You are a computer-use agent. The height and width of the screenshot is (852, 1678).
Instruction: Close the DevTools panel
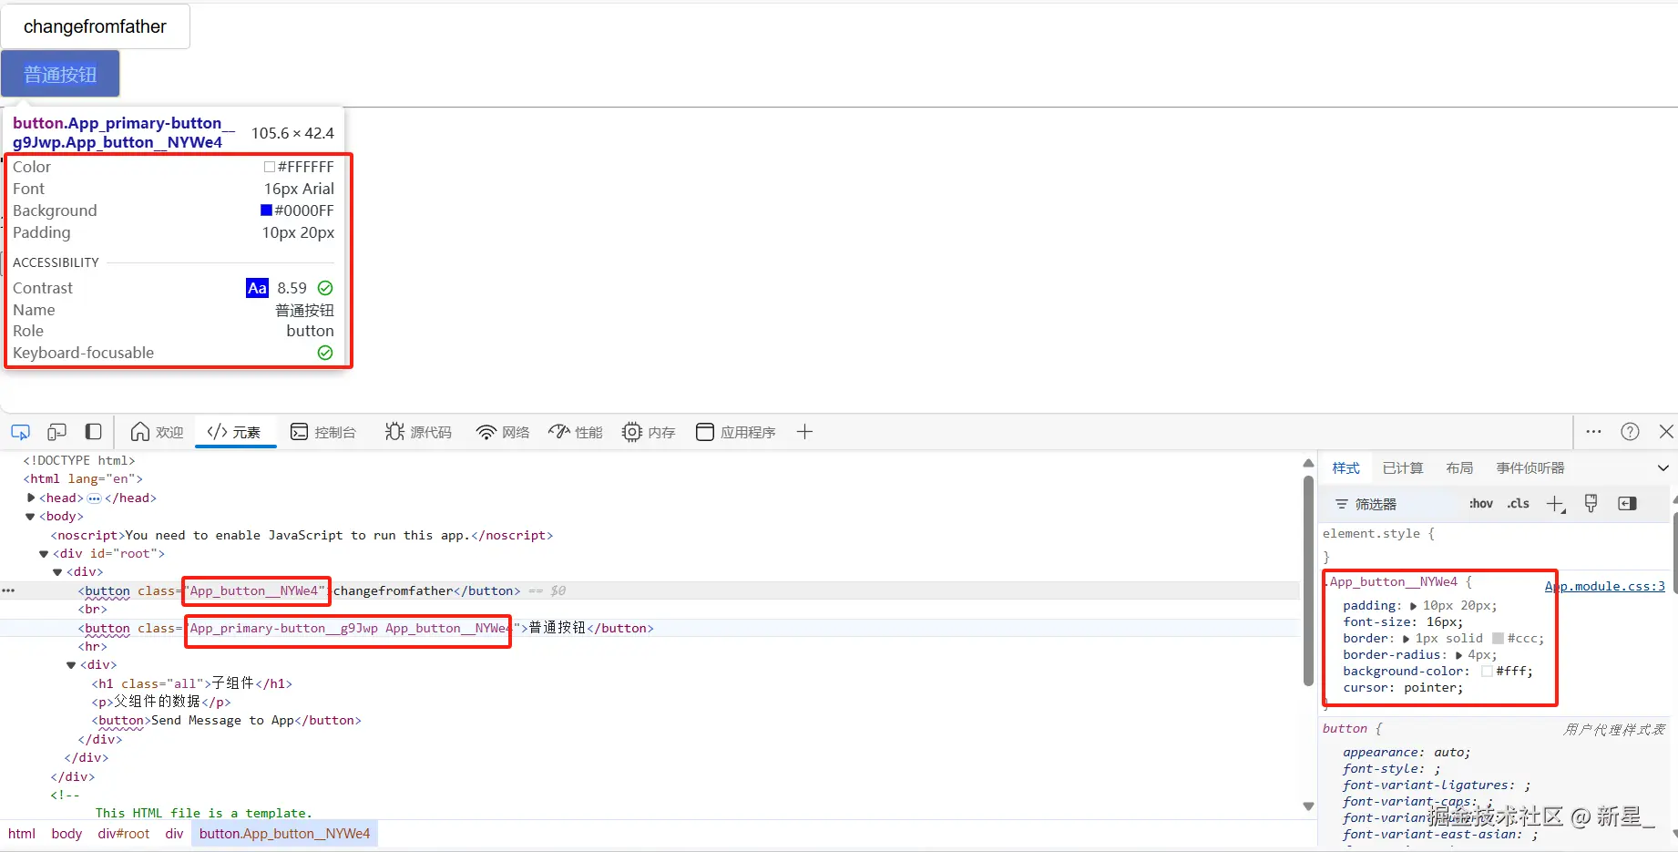tap(1666, 432)
